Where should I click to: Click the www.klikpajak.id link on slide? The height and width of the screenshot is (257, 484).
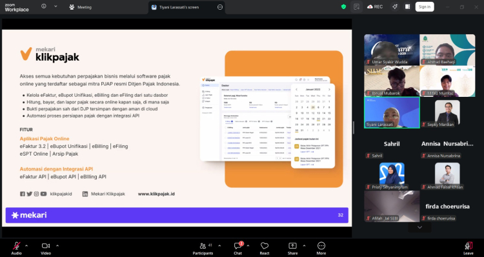(156, 194)
